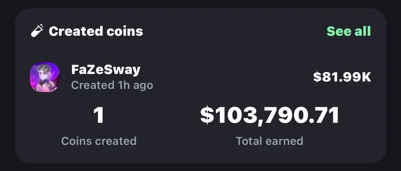Viewport: 401px width, 171px height.
Task: Tap the 'K' suffix in $81.99K
Action: point(367,77)
